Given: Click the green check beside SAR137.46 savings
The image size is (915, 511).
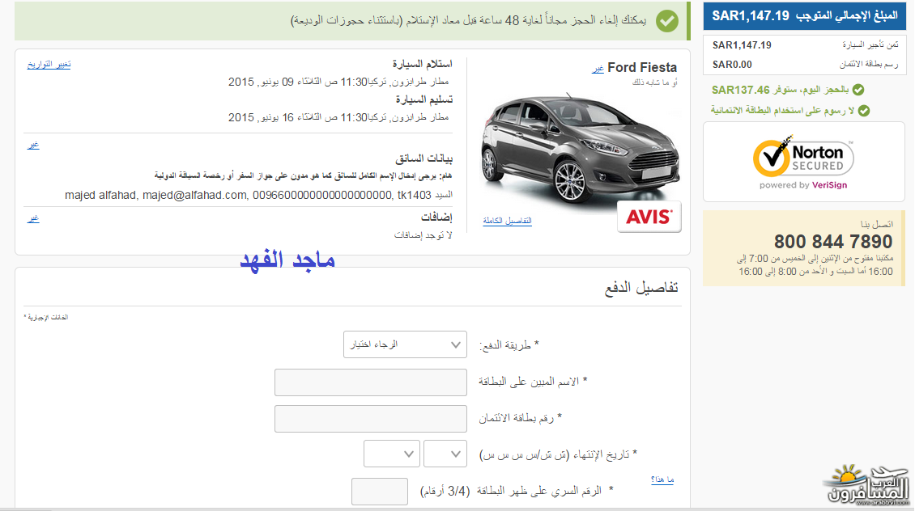Looking at the screenshot, I should pyautogui.click(x=858, y=90).
